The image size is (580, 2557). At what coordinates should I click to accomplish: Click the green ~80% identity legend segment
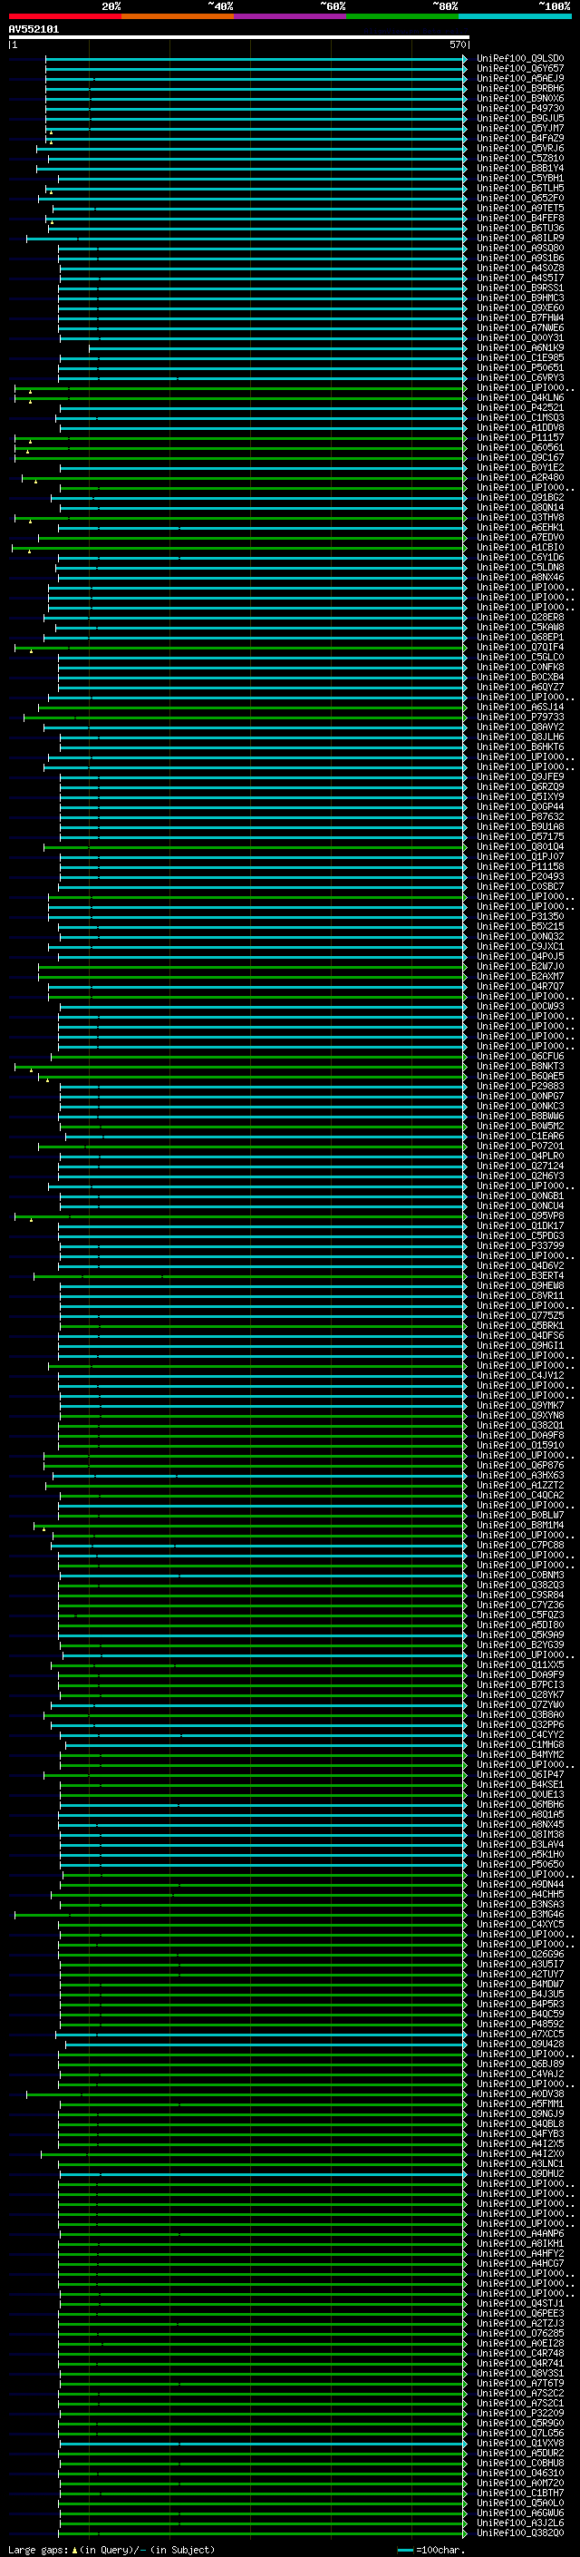click(402, 16)
